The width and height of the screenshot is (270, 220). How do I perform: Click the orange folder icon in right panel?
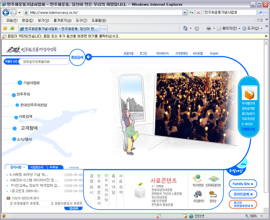tap(249, 93)
